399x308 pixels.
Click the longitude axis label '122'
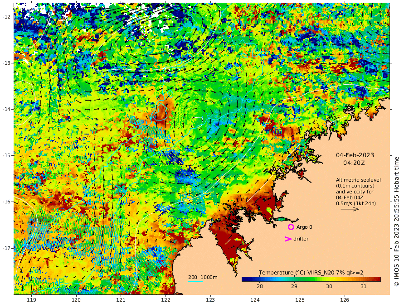pos(165,300)
